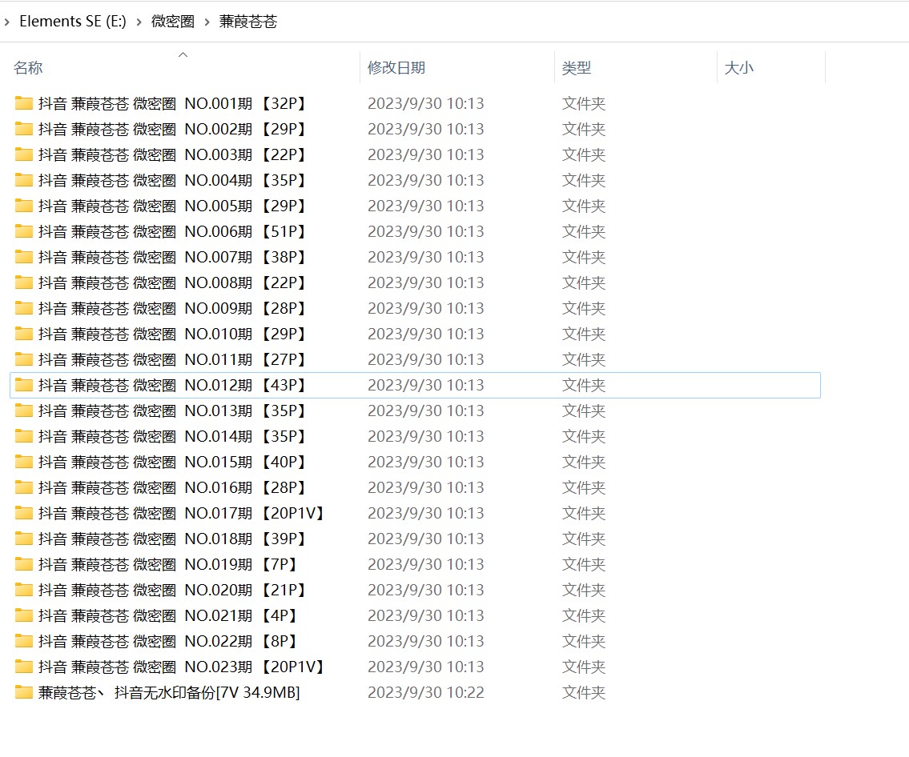
Task: Click the folder icon for NO.017期 【20P1V】
Action: [x=24, y=513]
